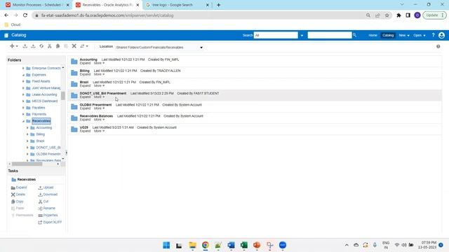Open the New item plus toolbar menu
The image size is (449, 252).
(x=13, y=46)
